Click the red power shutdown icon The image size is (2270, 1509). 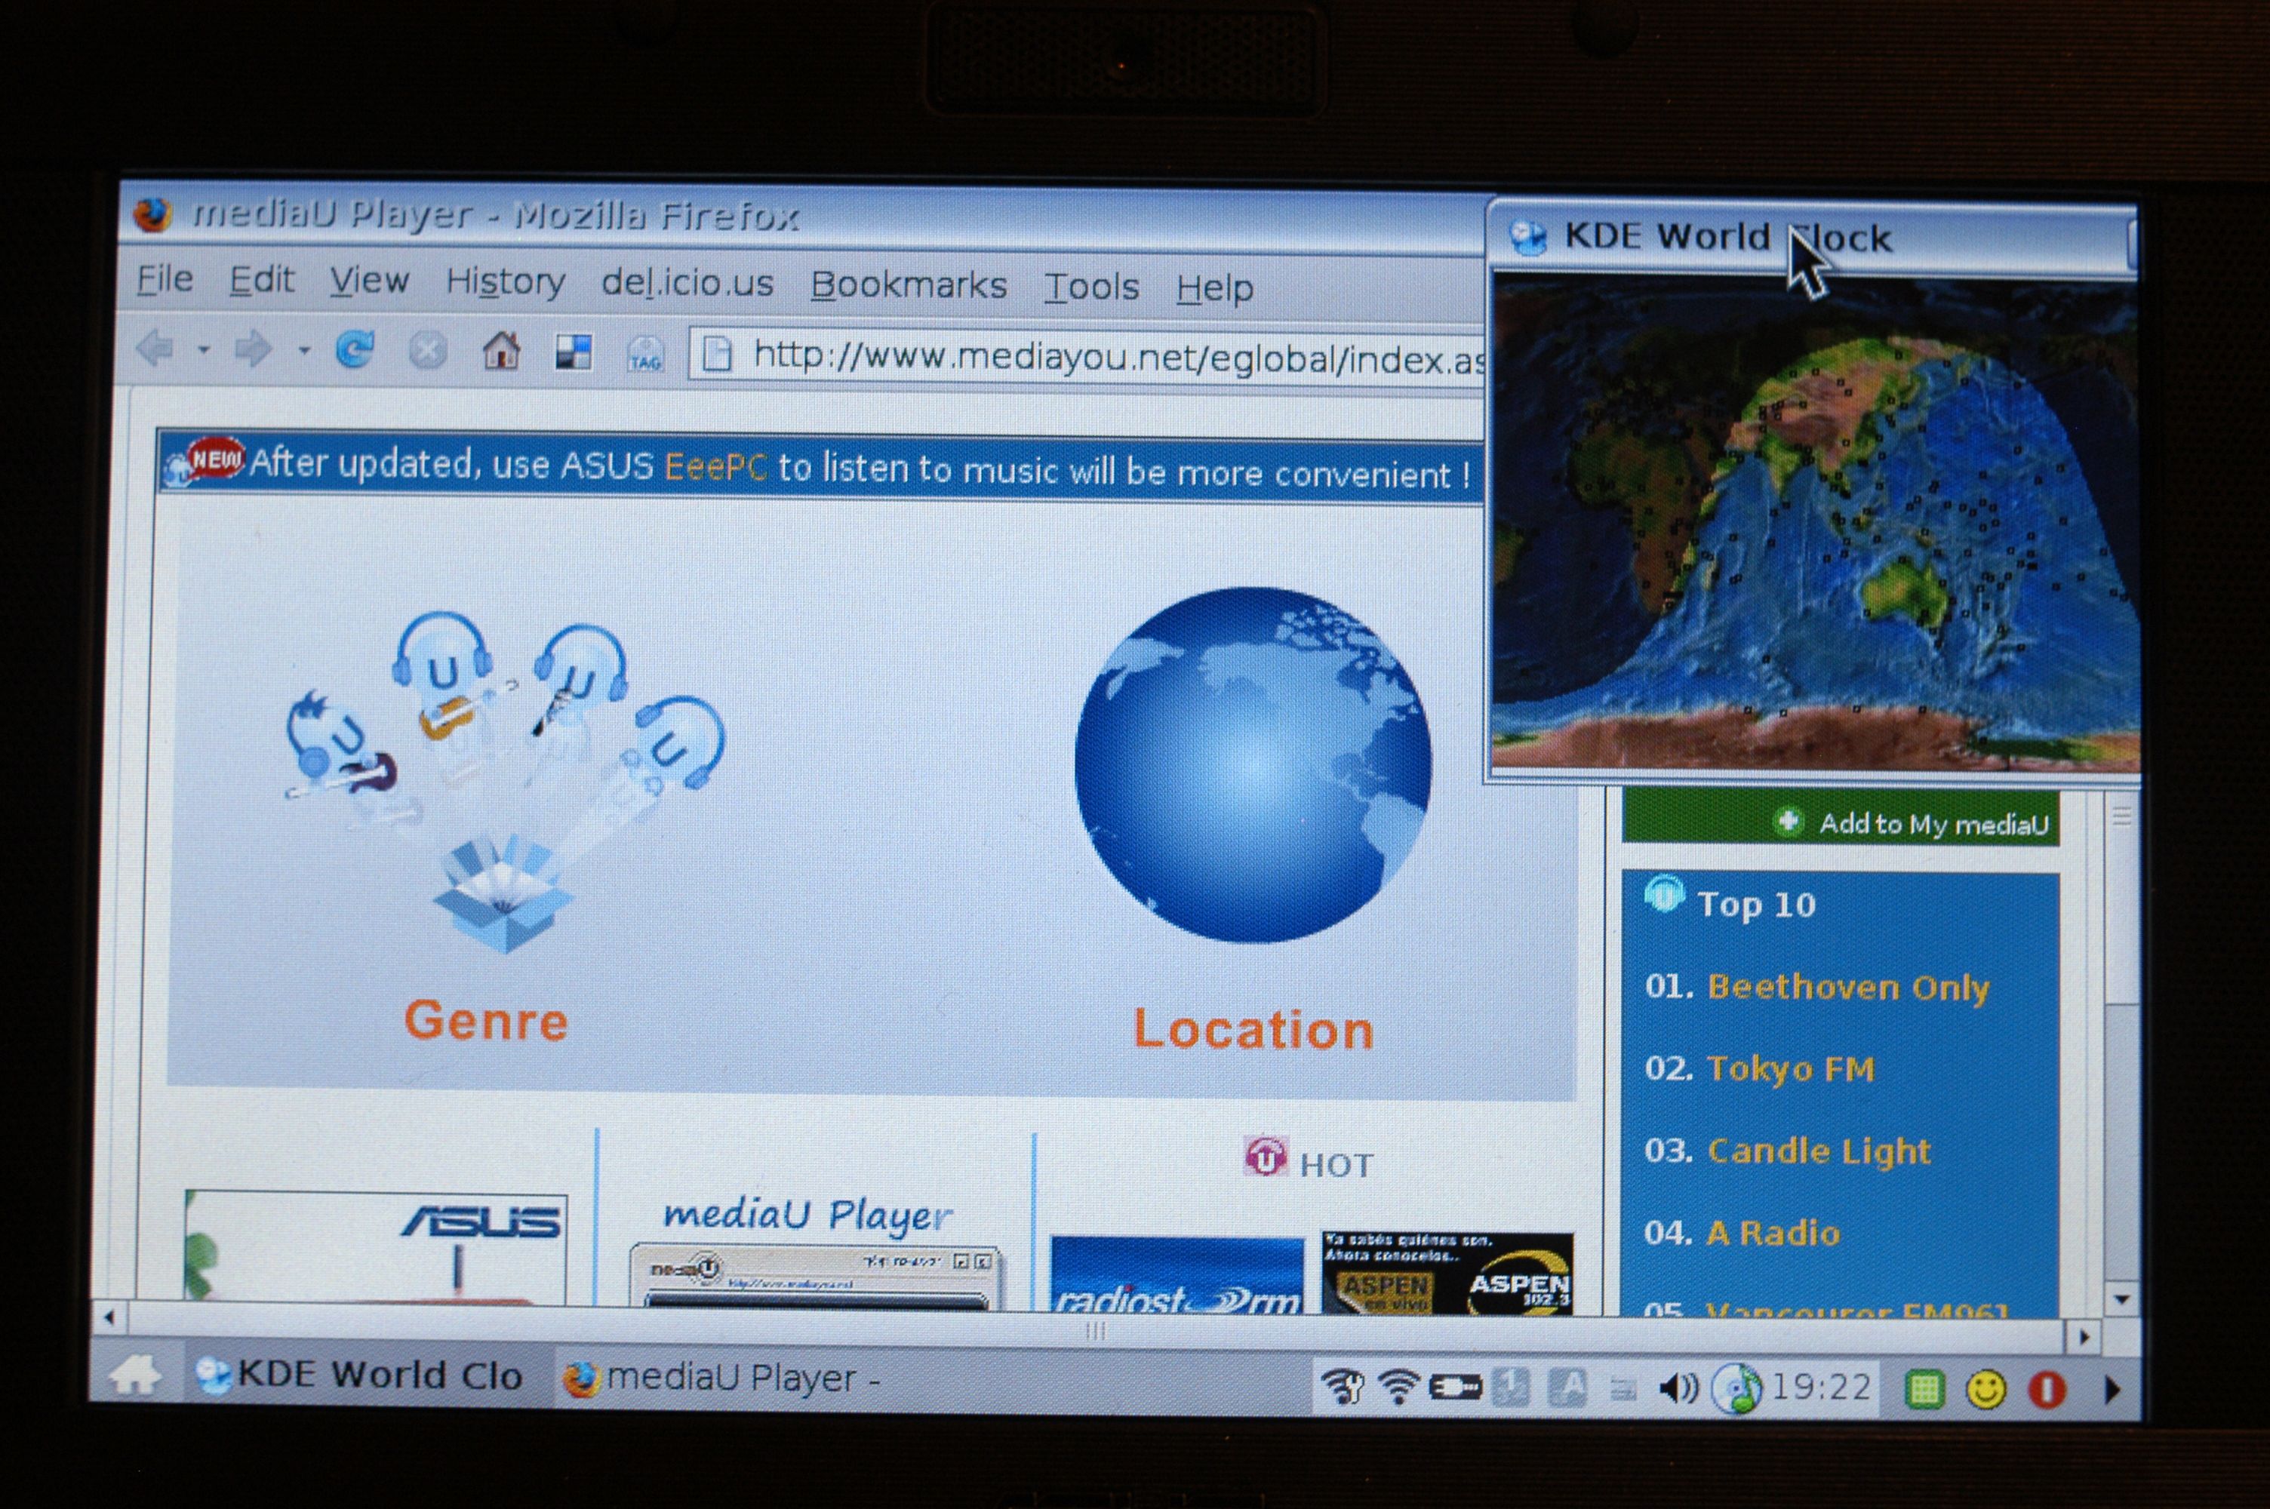pyautogui.click(x=2047, y=1390)
